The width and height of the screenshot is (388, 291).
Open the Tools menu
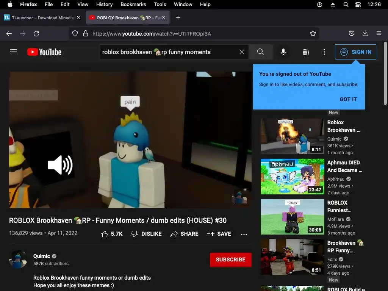[160, 5]
